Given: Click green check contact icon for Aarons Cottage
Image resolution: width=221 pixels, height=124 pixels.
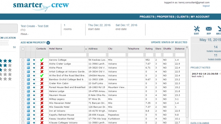Looking at the screenshot, I should click(x=42, y=60).
